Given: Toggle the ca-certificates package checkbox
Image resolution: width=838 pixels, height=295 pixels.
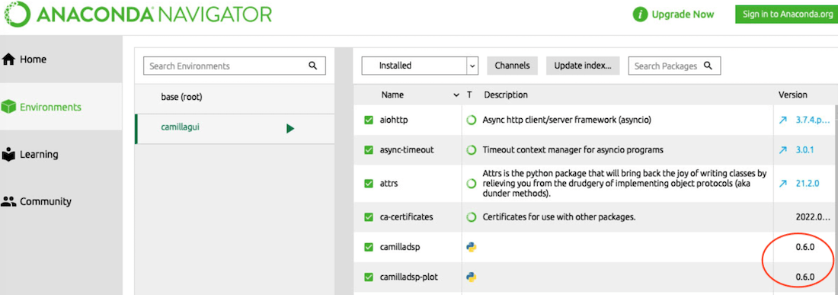Looking at the screenshot, I should [x=368, y=217].
